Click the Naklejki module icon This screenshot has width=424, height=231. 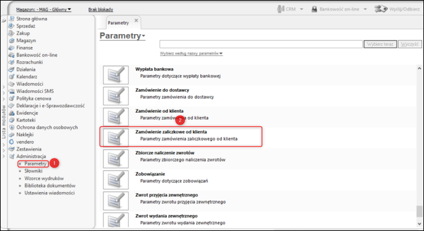click(11, 134)
